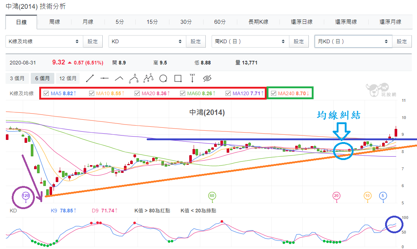Click the KD panel label
Screen dimensions: 417x249
[13, 211]
